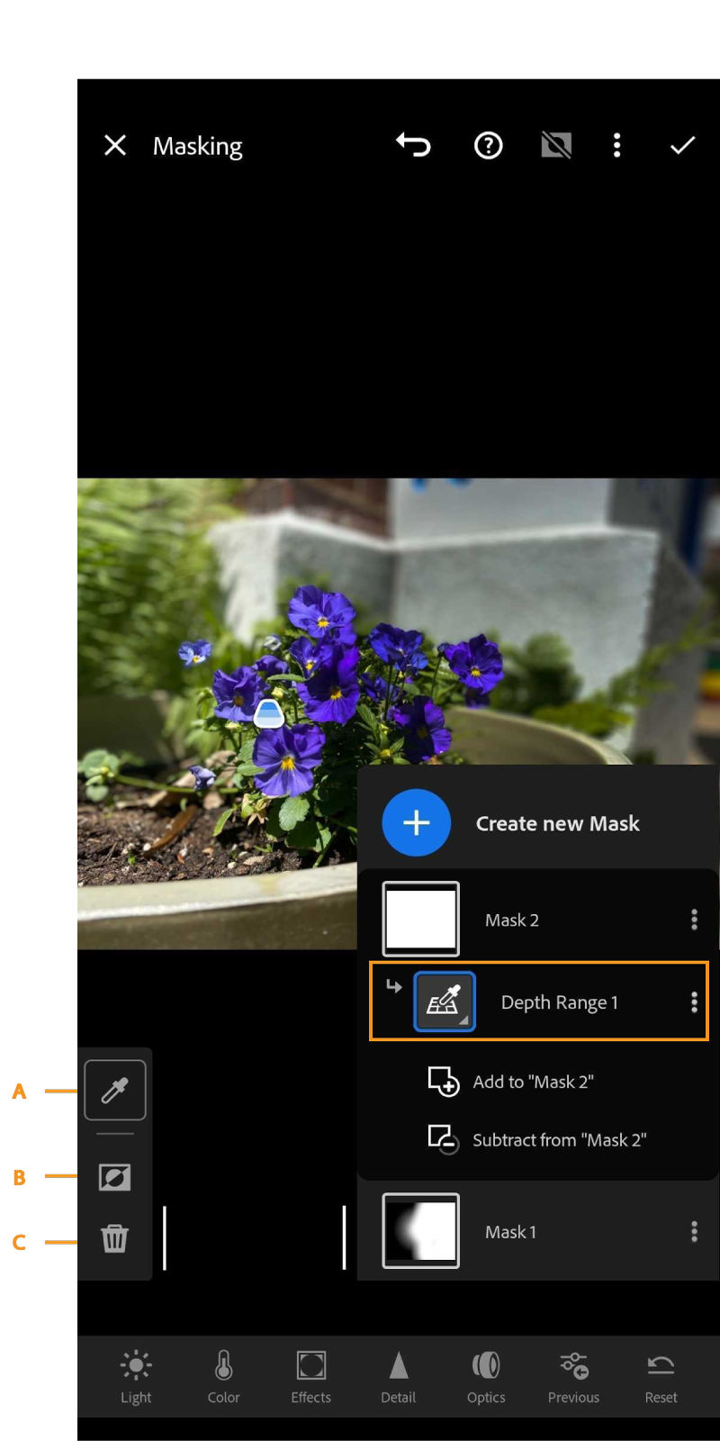Toggle the invert mask icon
This screenshot has height=1441, width=720.
tap(114, 1176)
